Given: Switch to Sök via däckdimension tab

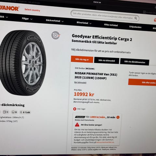Looking at the screenshot, I should pos(135,62).
